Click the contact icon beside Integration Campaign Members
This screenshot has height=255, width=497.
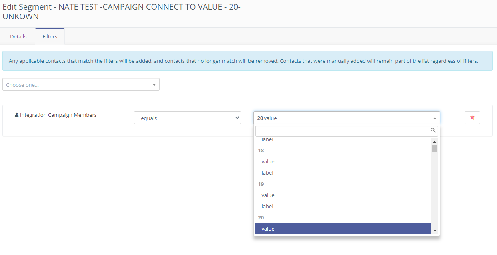[16, 115]
